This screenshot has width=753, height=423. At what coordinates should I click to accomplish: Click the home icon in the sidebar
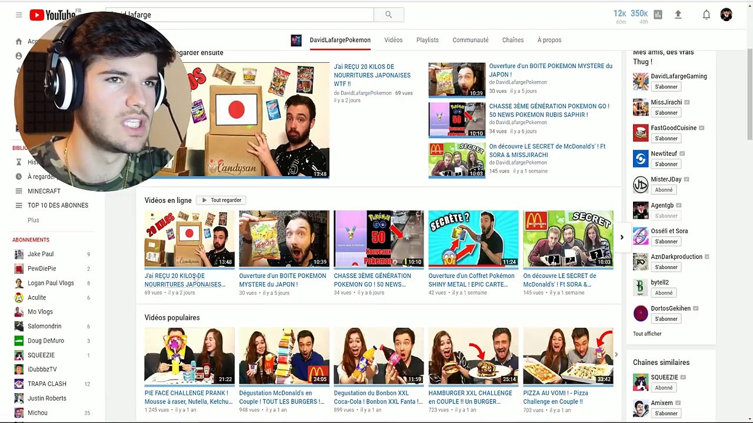pyautogui.click(x=19, y=41)
